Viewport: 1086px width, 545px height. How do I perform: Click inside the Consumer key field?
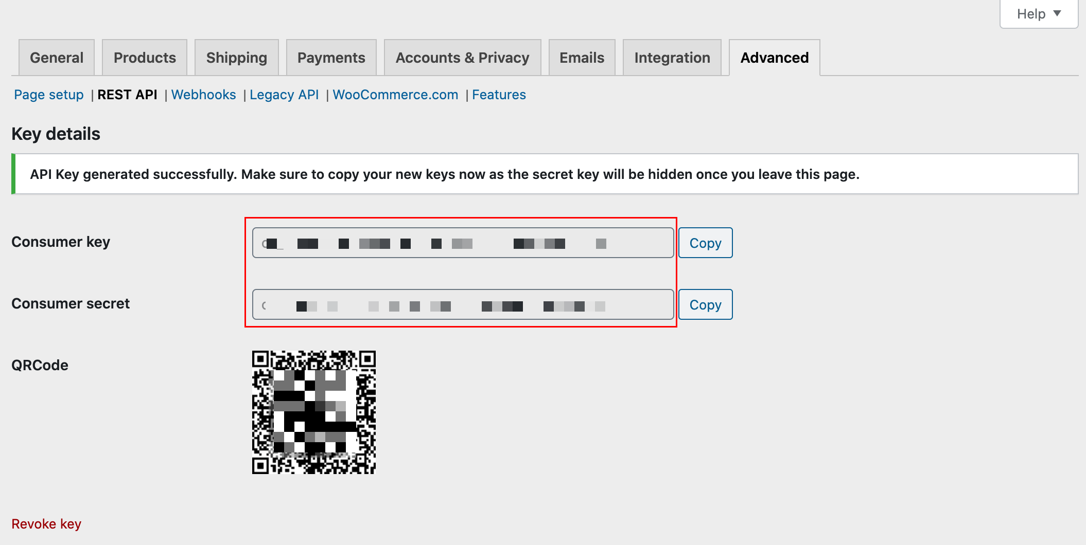click(463, 243)
